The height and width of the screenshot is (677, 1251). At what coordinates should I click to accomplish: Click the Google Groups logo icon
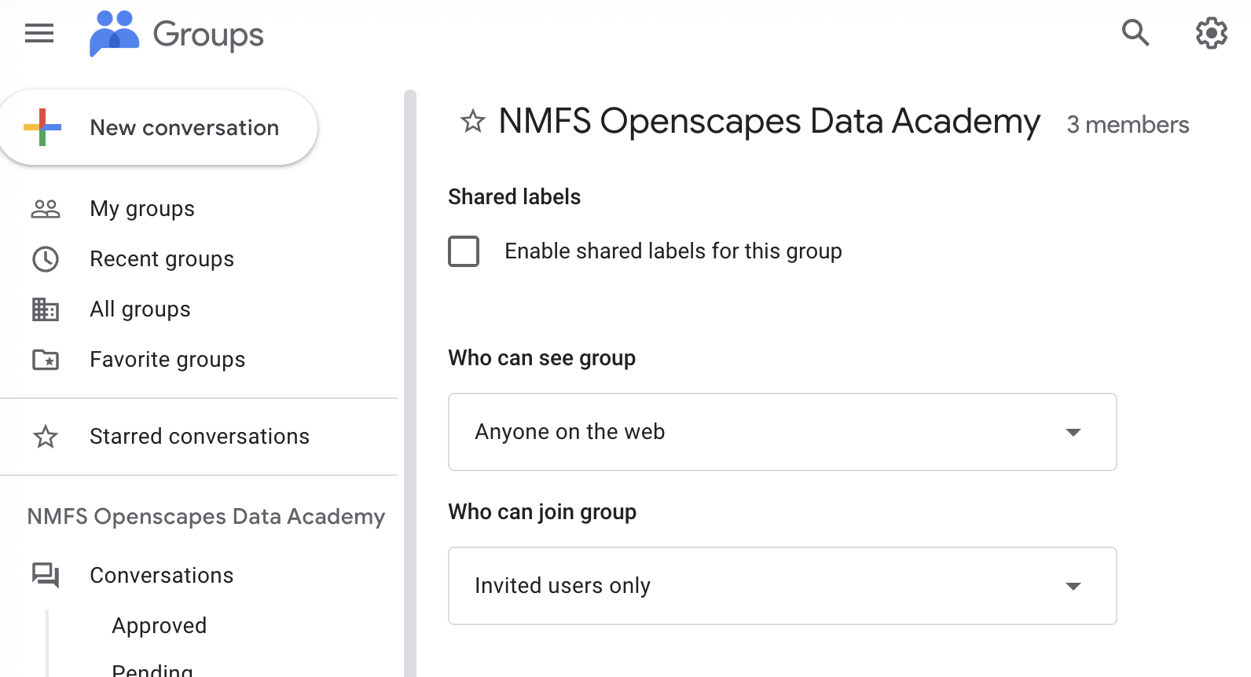[x=114, y=34]
